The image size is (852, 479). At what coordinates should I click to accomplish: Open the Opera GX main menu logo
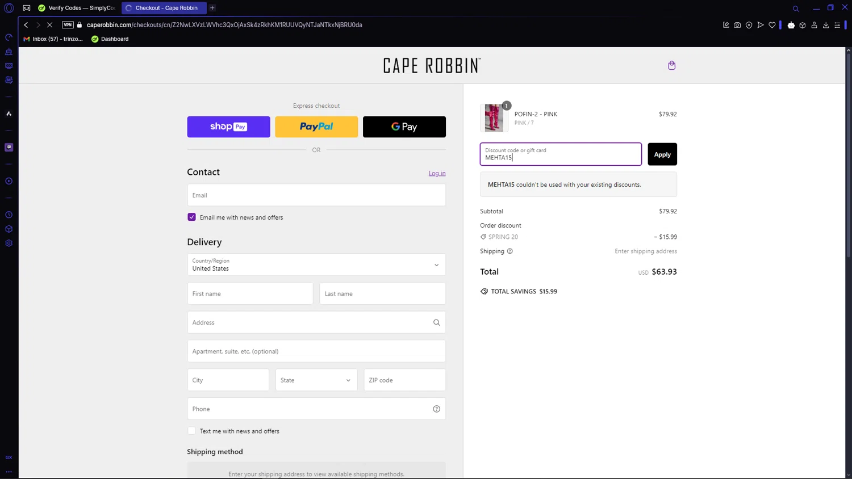tap(9, 8)
